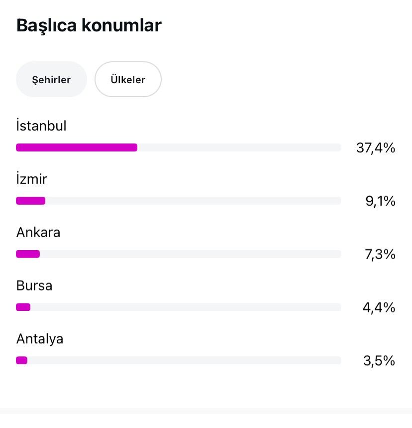This screenshot has height=428, width=412.
Task: Switch to the Ülkeler tab
Action: 128,79
